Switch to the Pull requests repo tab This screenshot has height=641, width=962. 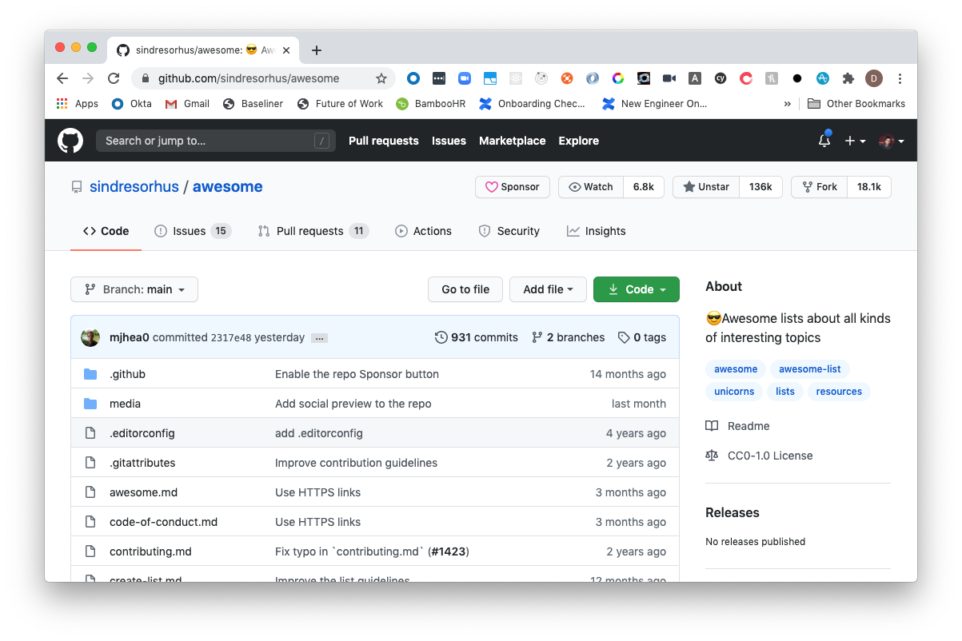click(313, 231)
